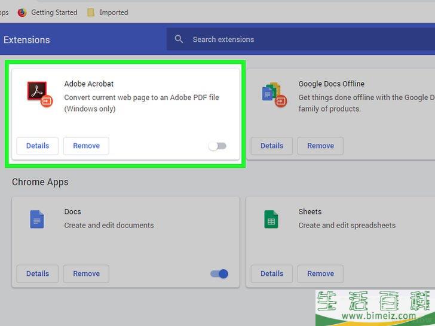Enable the Adobe Acrobat extension toggle

coord(217,146)
